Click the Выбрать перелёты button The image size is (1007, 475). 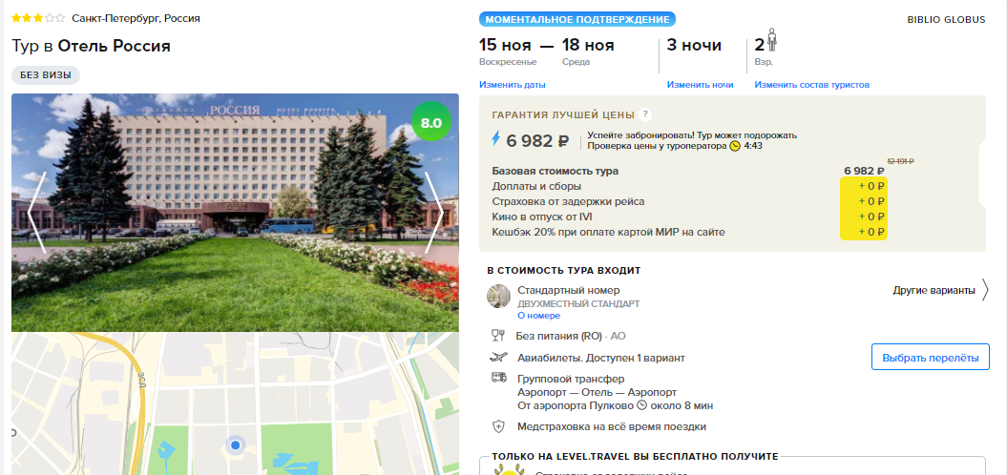931,358
